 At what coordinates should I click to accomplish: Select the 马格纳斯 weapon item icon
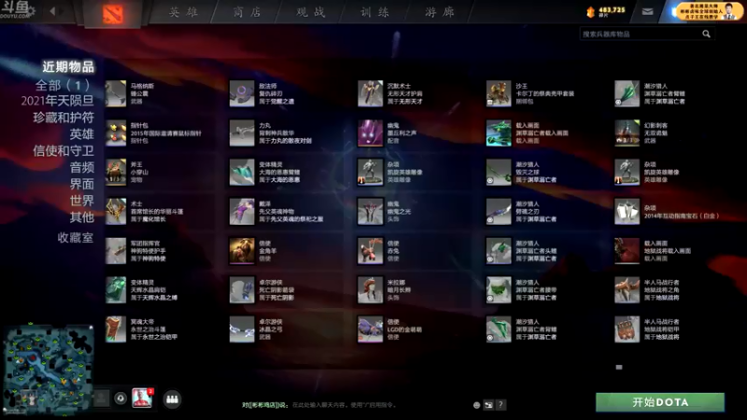[116, 93]
